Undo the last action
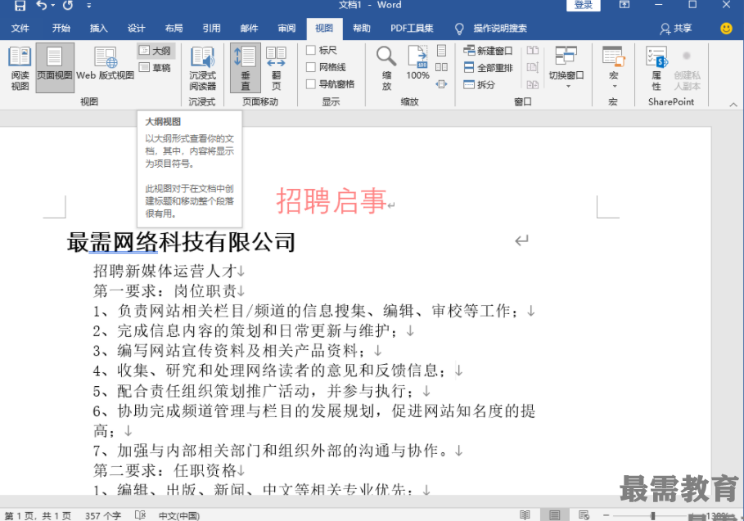 click(x=42, y=5)
